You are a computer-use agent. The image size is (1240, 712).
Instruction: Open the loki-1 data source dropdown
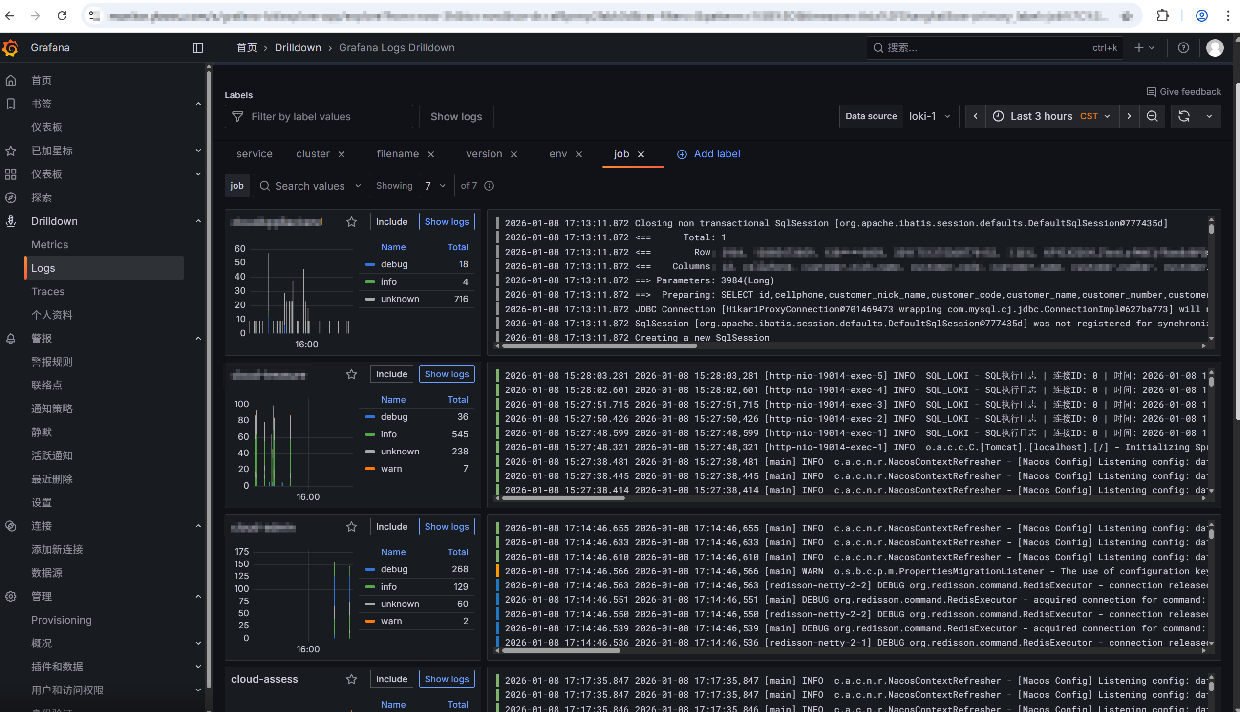coord(930,116)
